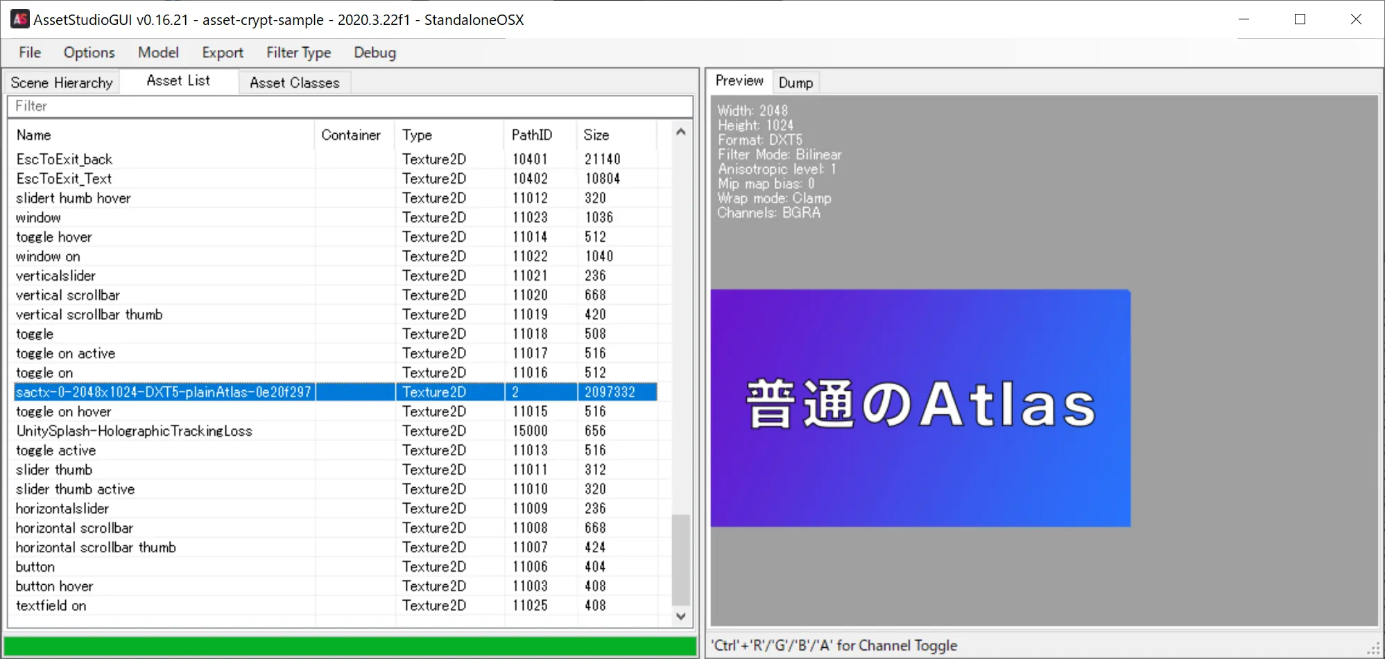Open the Filter Type menu
Screen dimensions: 1385x659
tap(298, 52)
